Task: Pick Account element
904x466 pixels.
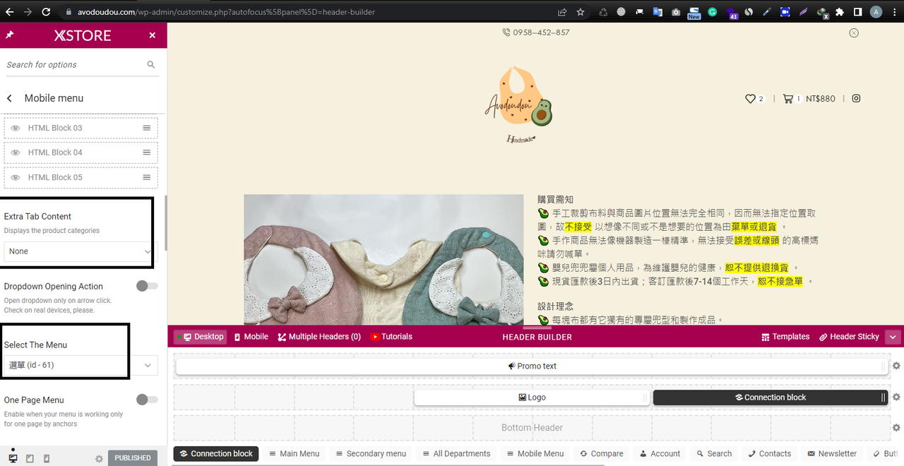Action: click(660, 454)
